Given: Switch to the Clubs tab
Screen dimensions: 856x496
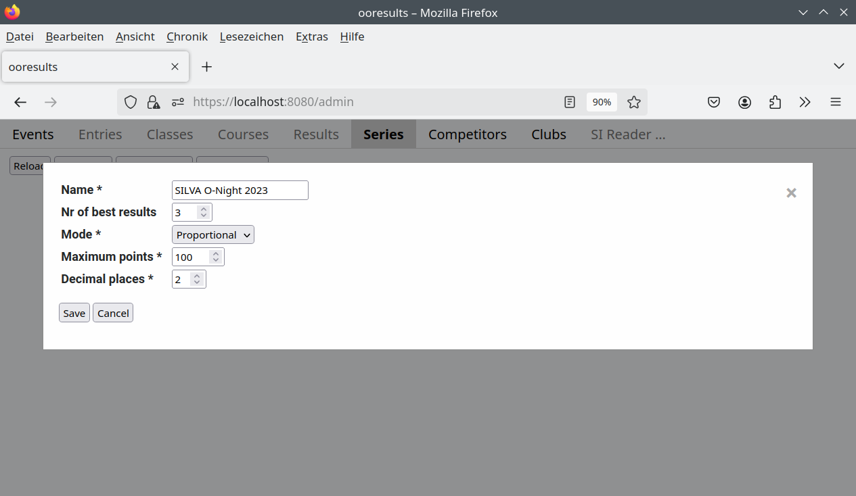Looking at the screenshot, I should [x=549, y=134].
